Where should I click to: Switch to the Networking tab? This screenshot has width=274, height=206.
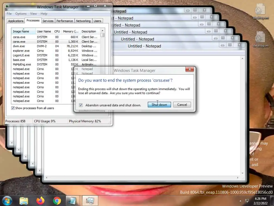83,21
